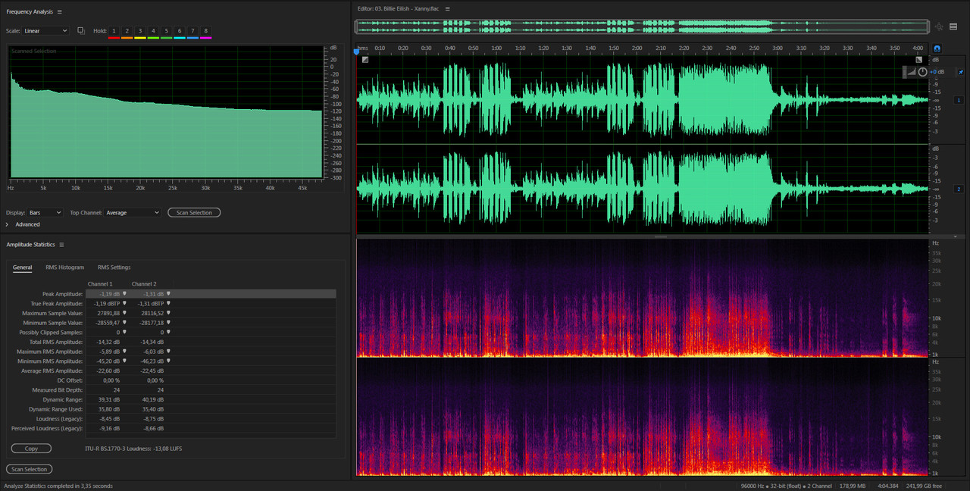Jump to Channel 1 Minimum RMS Amplitude marker
This screenshot has width=970, height=491.
124,361
